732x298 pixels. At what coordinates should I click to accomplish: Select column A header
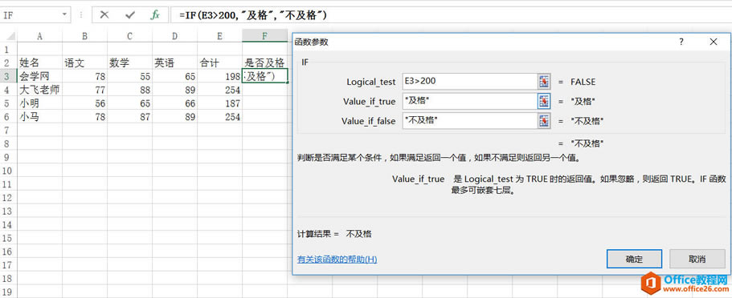click(39, 36)
